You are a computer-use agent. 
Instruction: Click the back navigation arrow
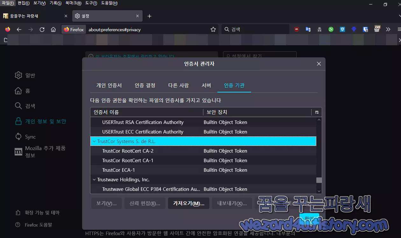click(x=19, y=29)
